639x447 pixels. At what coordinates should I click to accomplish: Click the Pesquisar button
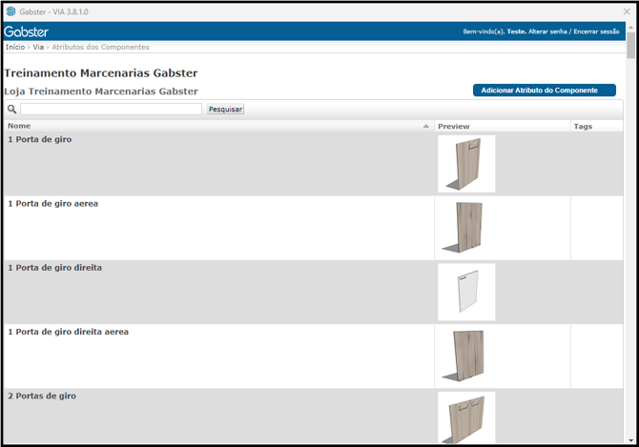(225, 110)
